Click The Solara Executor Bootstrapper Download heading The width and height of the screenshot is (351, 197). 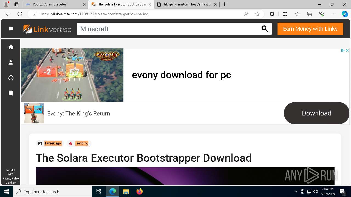click(x=144, y=158)
